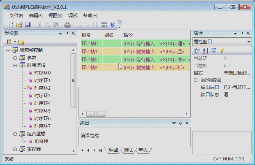This screenshot has width=255, height=165.
Task: Switch to the 生成 output tab
Action: pos(113,150)
